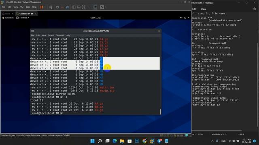Open File Explorer from taskbar

pyautogui.click(x=122, y=141)
